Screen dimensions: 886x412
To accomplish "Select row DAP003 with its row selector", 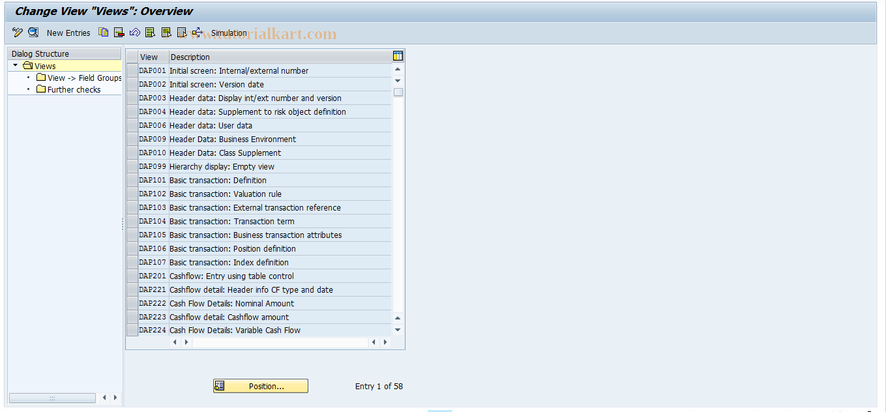I will coord(132,98).
